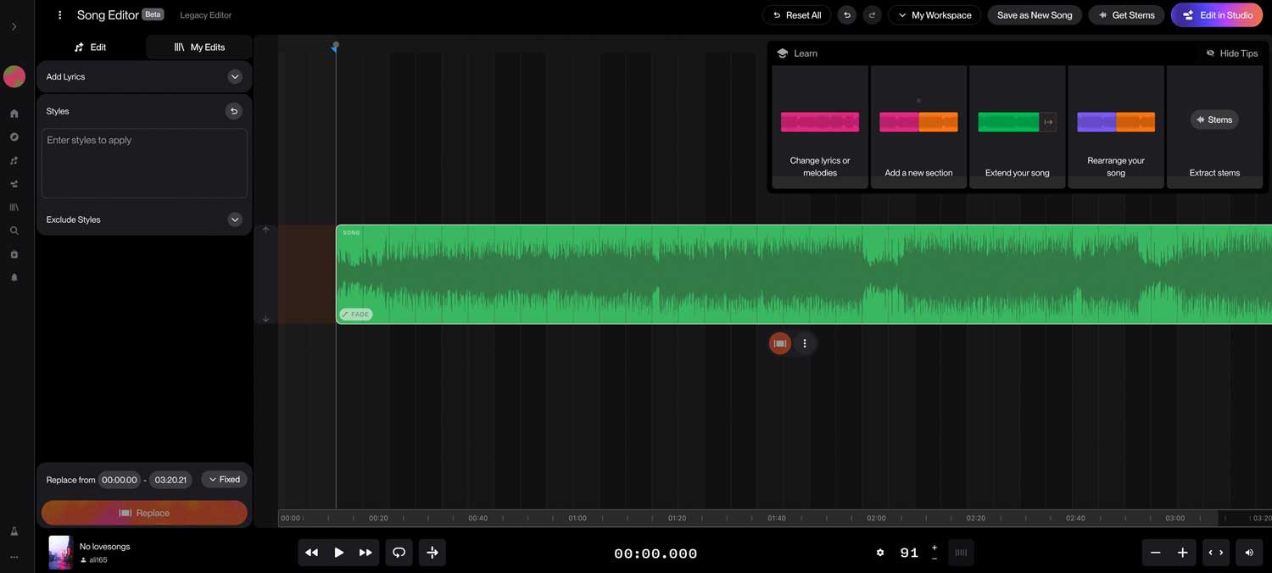Expand the Add Lyrics section
This screenshot has height=573, width=1272.
235,77
